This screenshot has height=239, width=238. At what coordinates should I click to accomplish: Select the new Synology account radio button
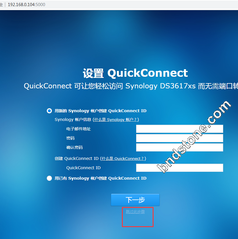[x=49, y=111]
